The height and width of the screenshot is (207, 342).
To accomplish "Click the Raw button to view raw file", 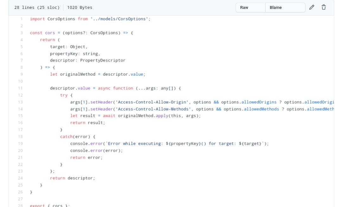I will pyautogui.click(x=244, y=7).
